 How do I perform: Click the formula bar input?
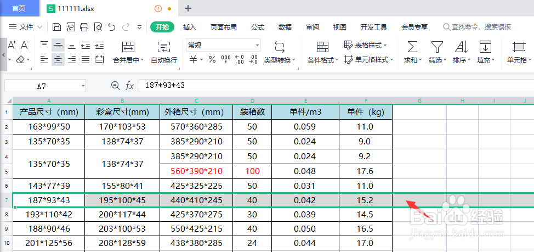(336, 86)
